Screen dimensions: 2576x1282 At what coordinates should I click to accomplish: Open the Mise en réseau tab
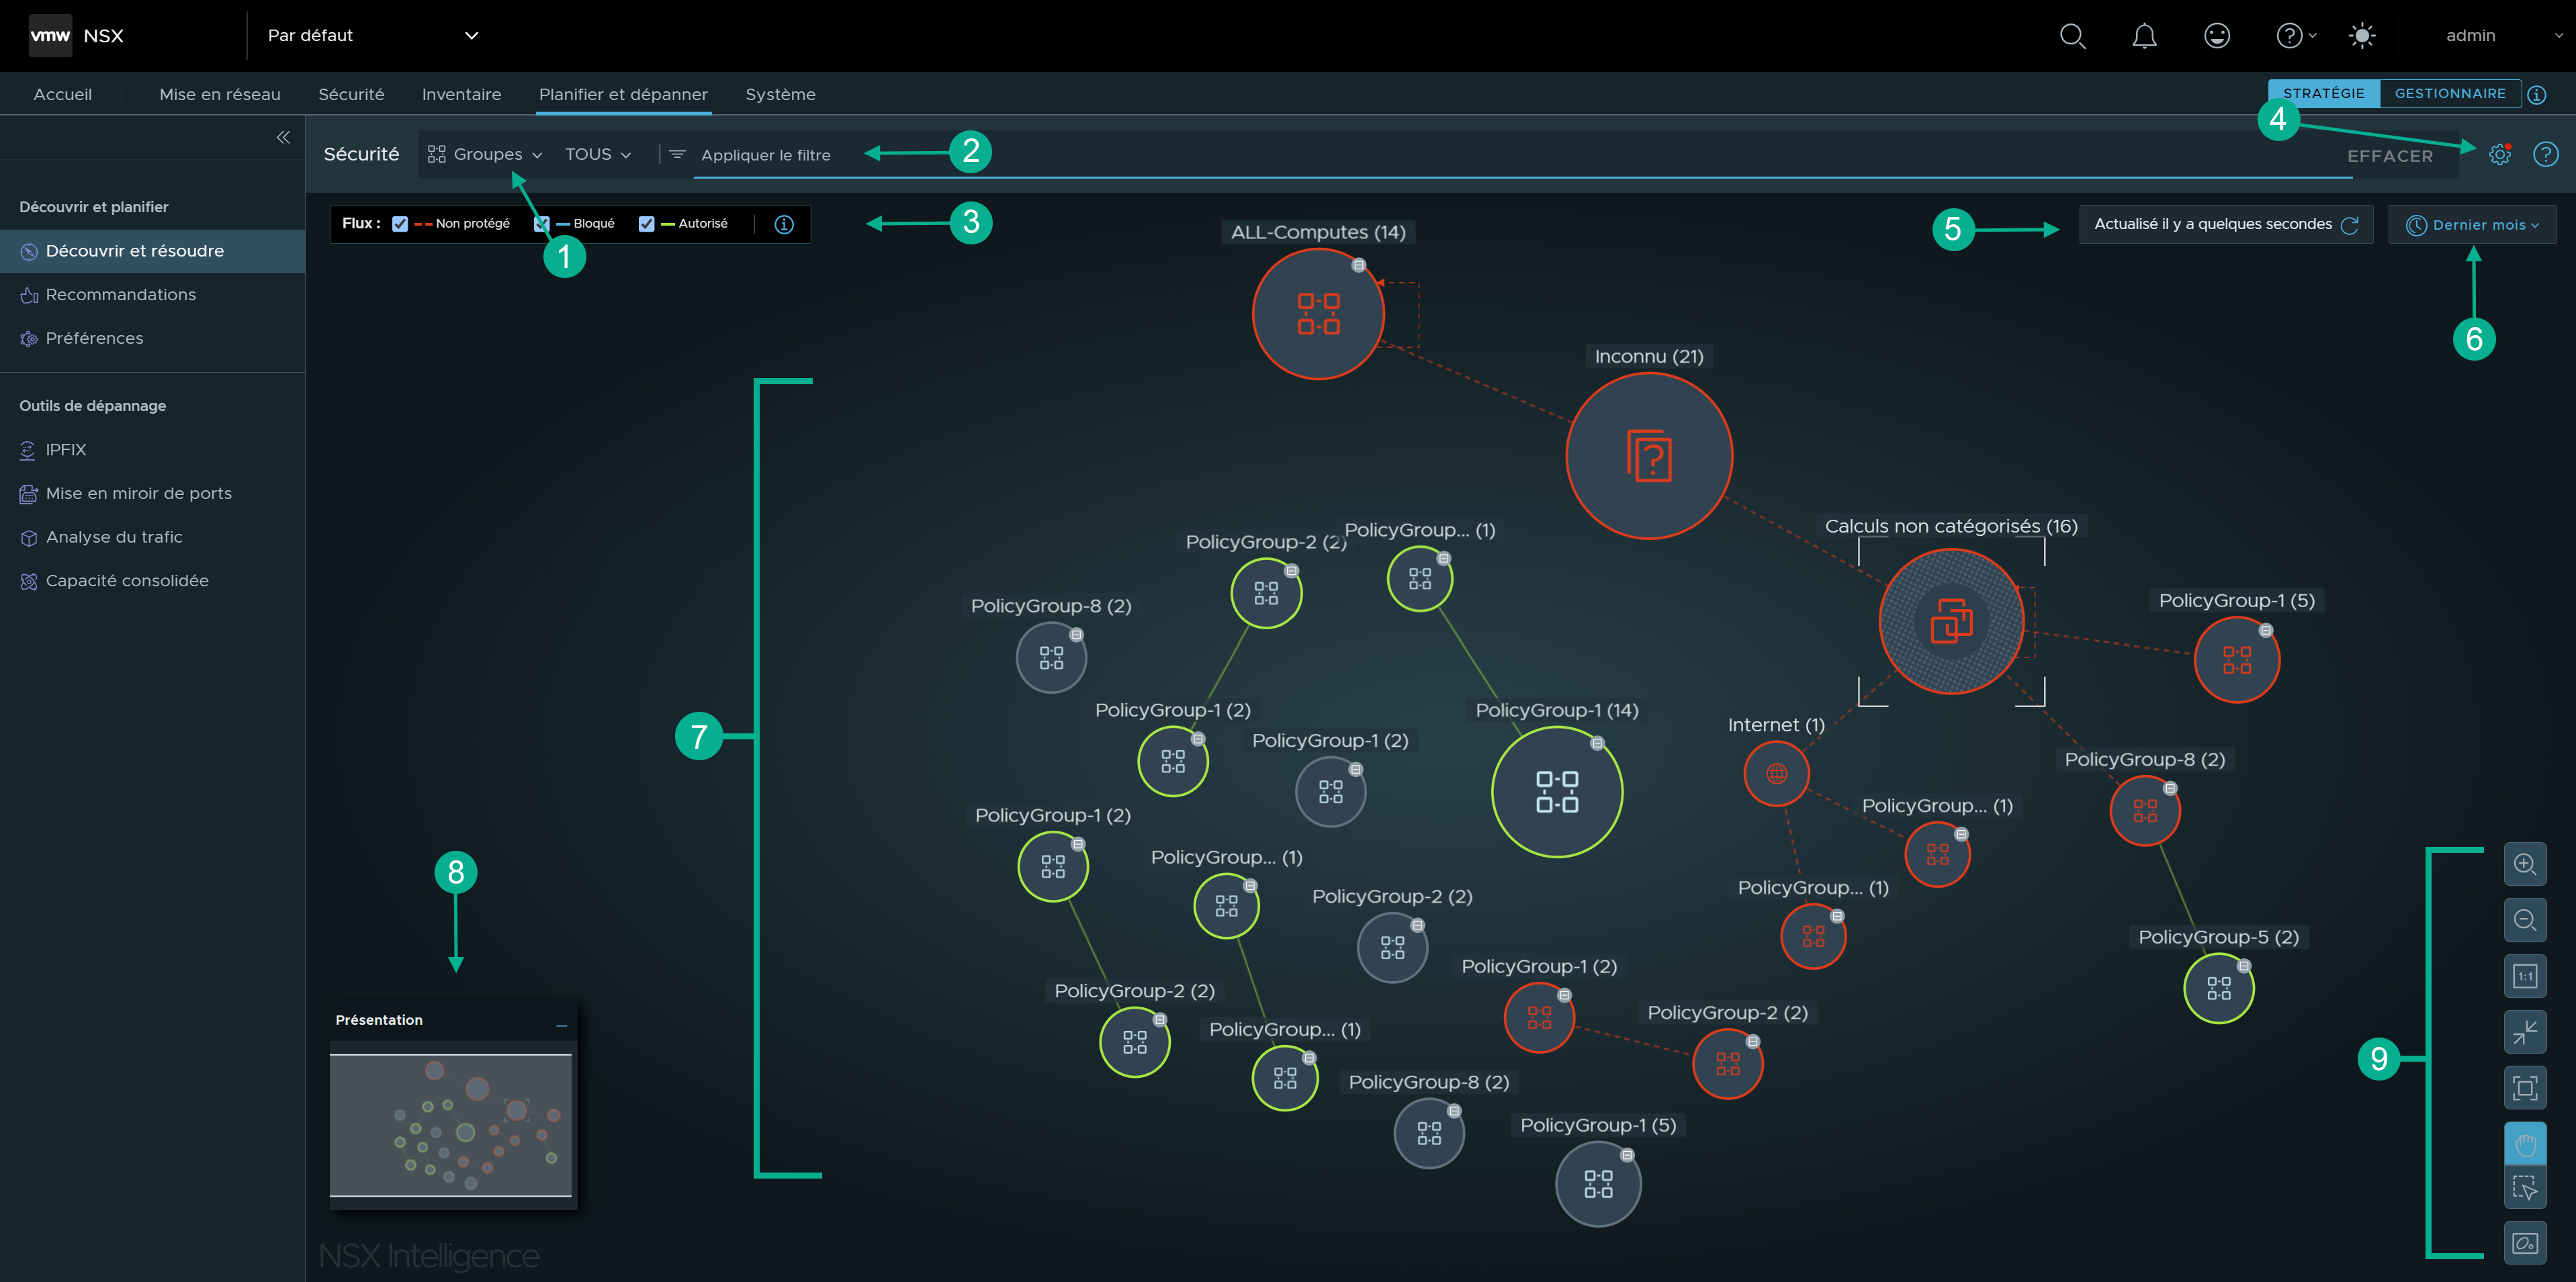click(x=220, y=94)
